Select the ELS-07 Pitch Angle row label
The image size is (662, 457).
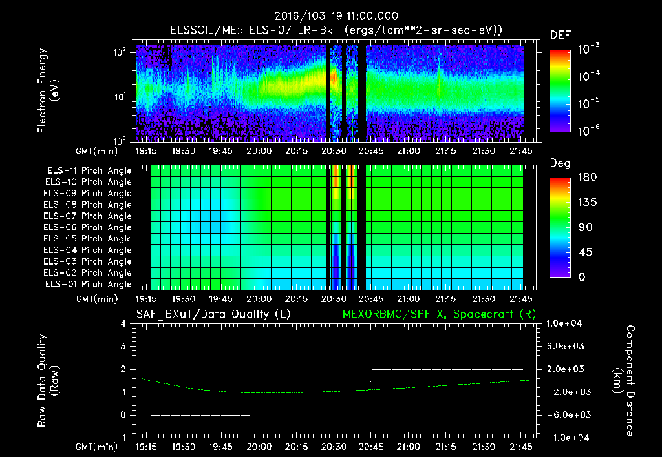(x=87, y=216)
